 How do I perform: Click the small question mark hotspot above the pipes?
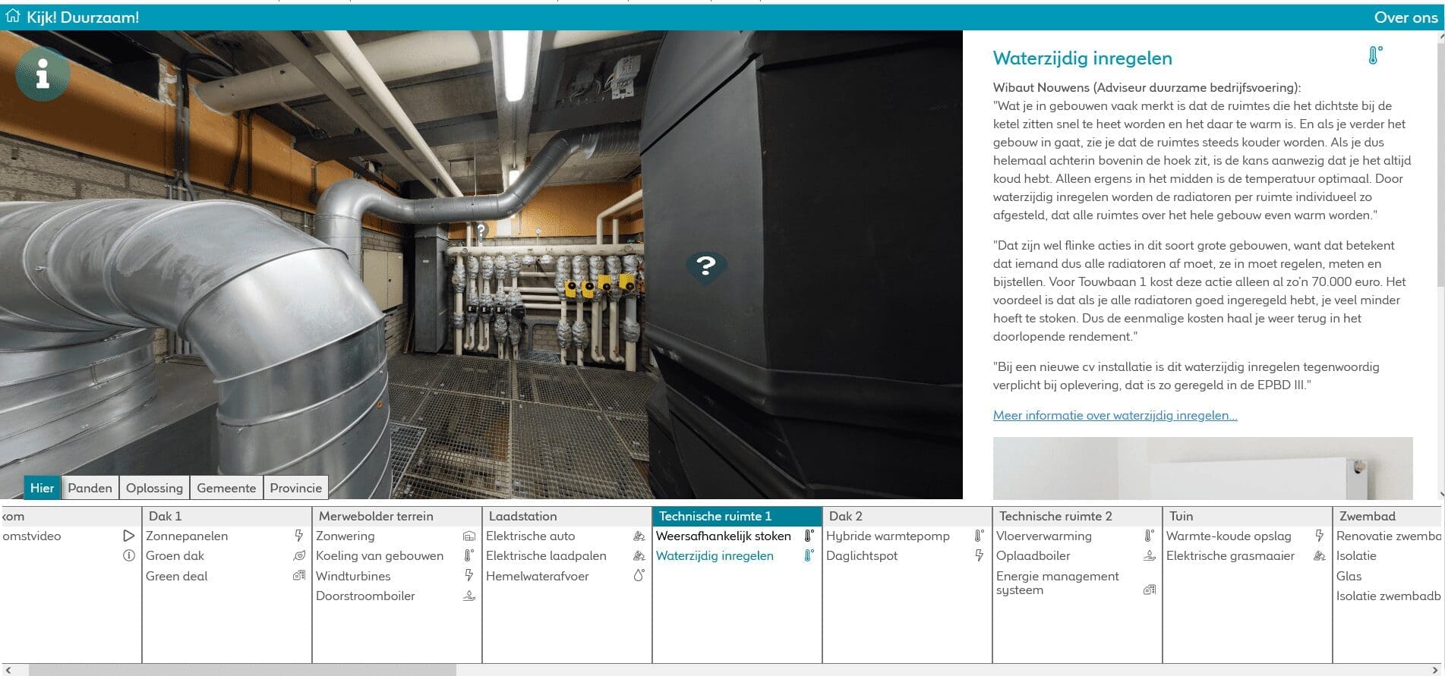480,229
